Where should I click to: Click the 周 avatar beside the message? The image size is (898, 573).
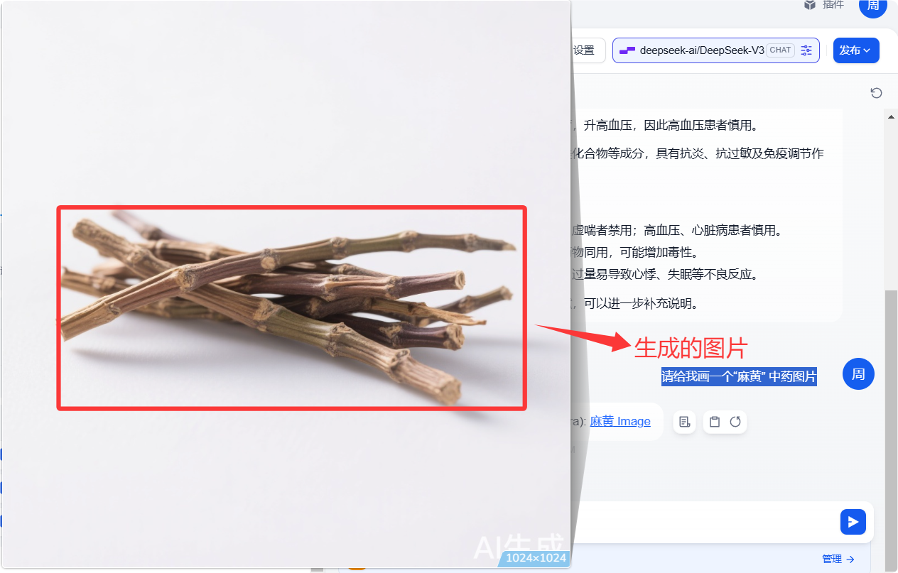(x=858, y=373)
